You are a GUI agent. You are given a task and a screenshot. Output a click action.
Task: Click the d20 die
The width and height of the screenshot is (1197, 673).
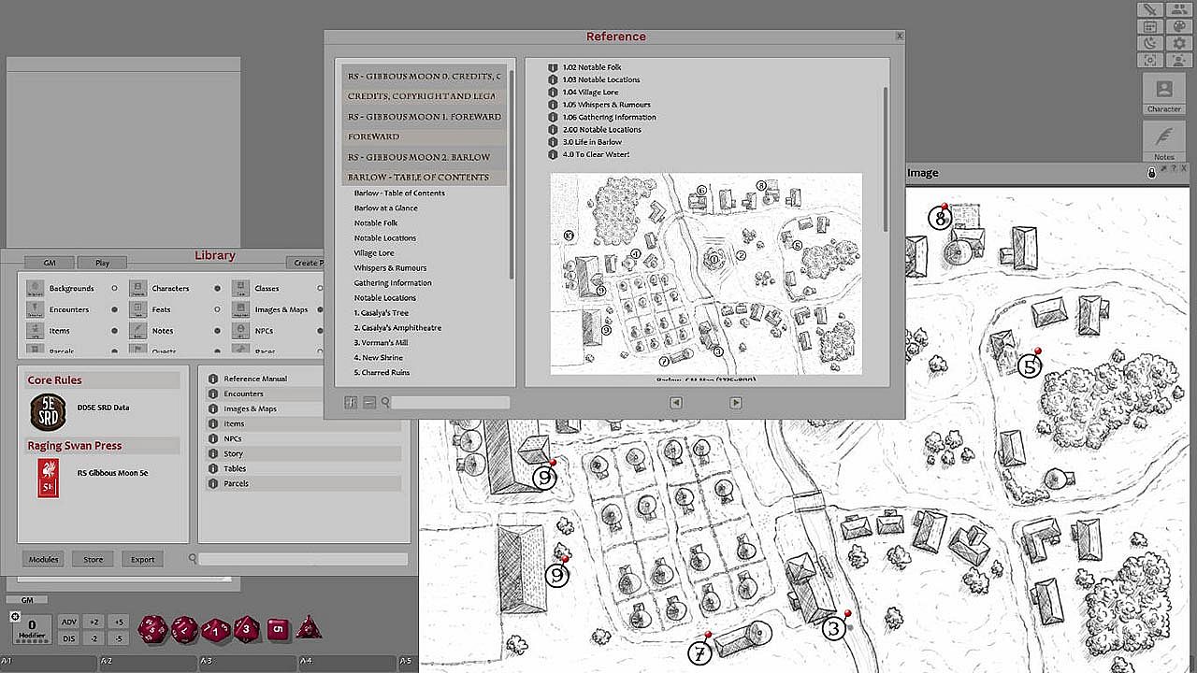point(153,629)
